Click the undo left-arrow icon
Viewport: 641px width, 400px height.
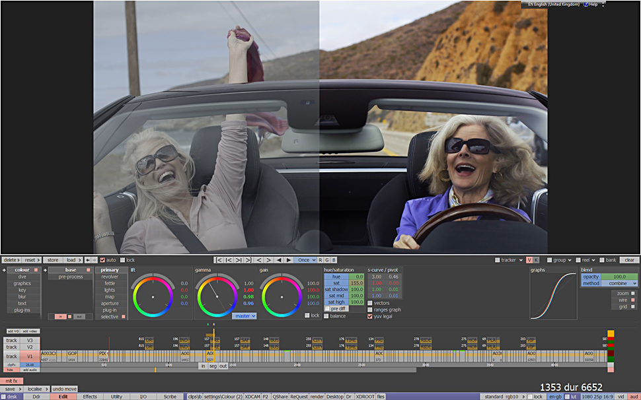point(88,260)
